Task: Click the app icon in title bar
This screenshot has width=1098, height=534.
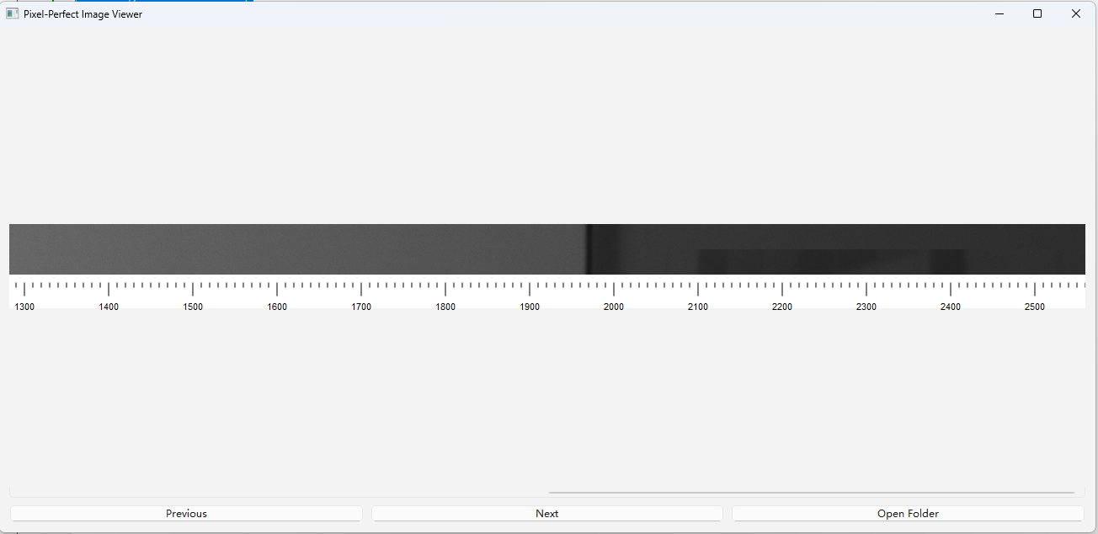Action: (x=12, y=13)
